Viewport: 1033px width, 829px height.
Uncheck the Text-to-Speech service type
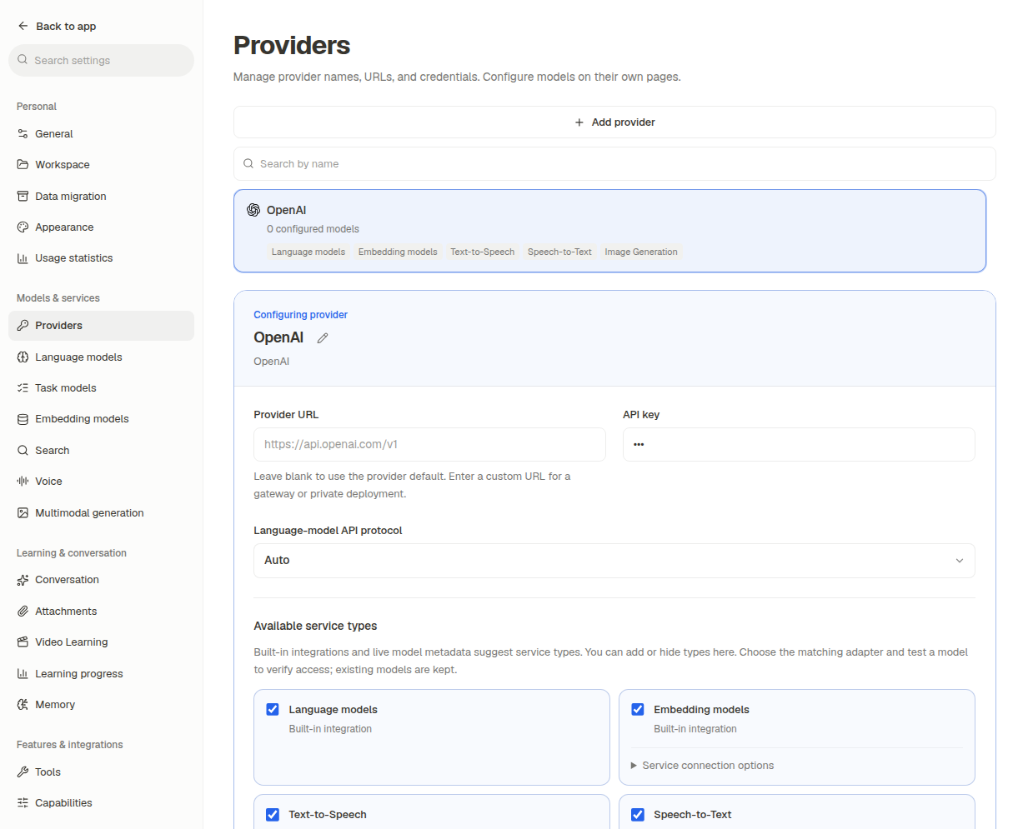[273, 815]
